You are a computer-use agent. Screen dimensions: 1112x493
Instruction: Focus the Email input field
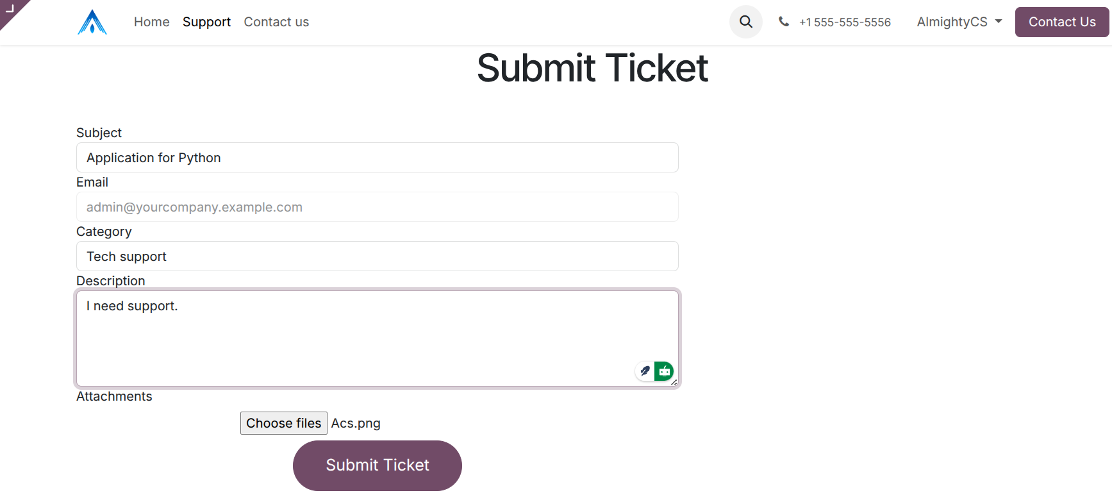click(377, 207)
